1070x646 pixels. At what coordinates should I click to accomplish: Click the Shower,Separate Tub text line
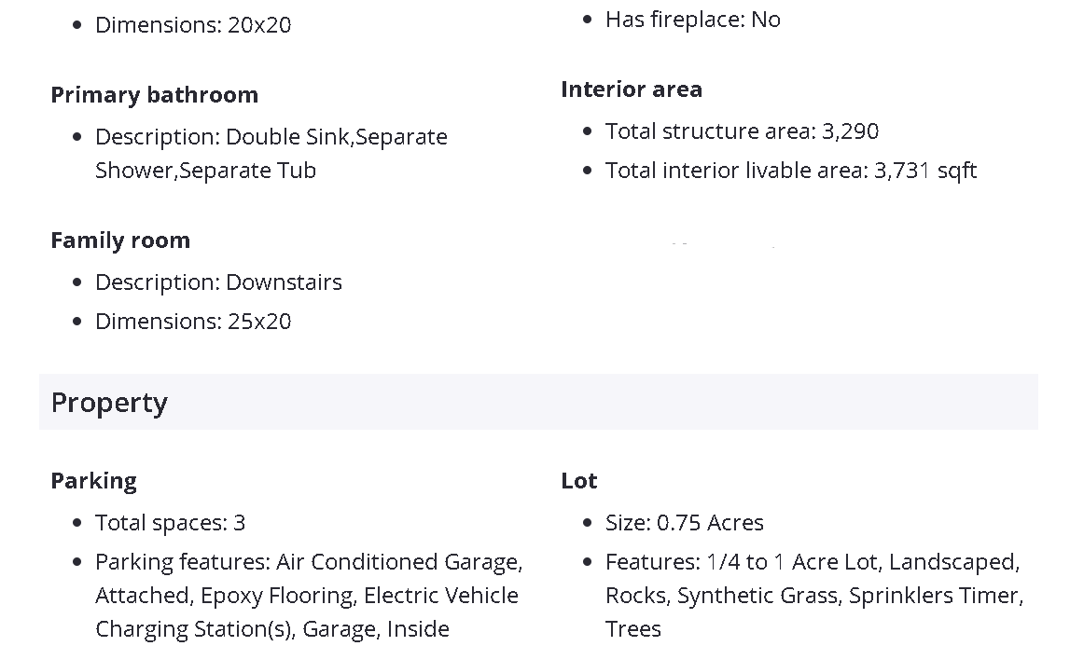pyautogui.click(x=205, y=171)
